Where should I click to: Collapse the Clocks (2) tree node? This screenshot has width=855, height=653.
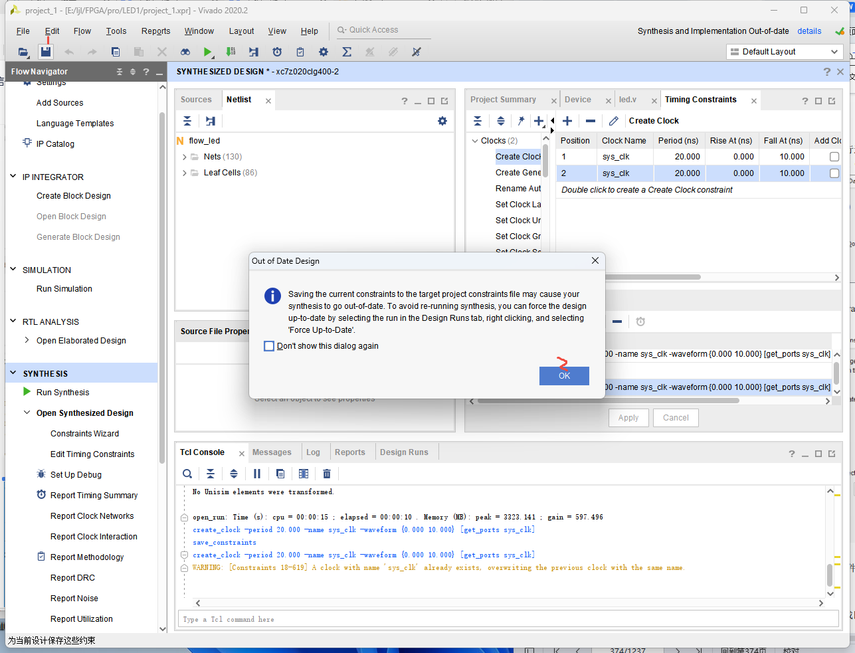475,141
